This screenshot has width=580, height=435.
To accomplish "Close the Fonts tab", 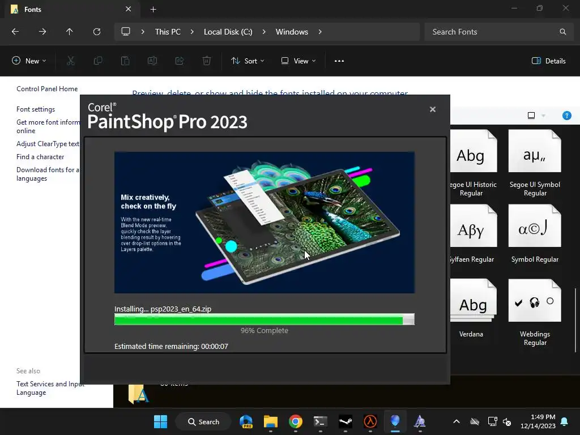I will click(x=128, y=9).
